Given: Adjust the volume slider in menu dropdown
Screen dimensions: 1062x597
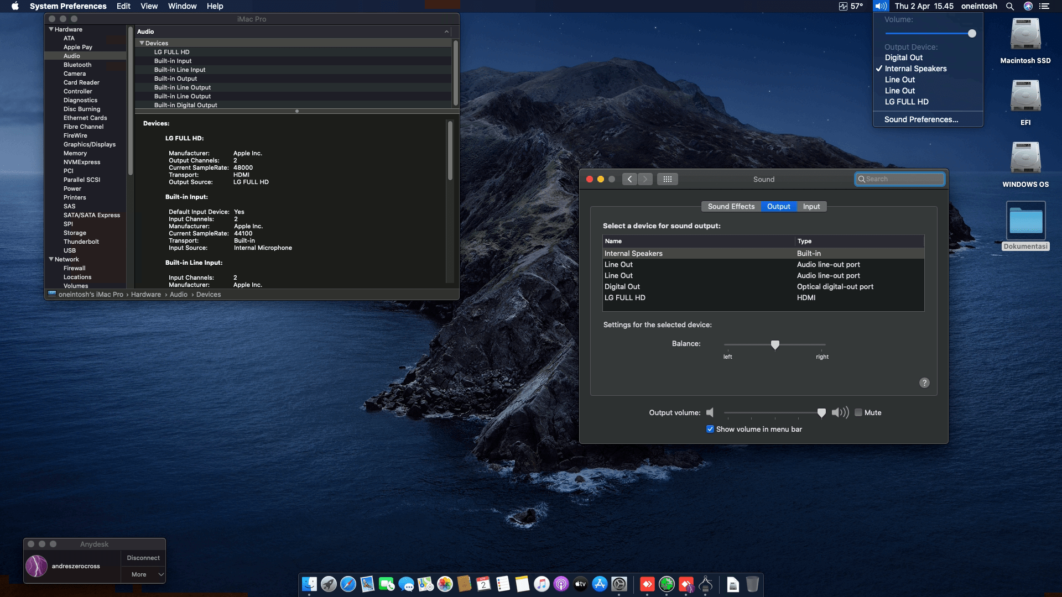Looking at the screenshot, I should [x=972, y=33].
